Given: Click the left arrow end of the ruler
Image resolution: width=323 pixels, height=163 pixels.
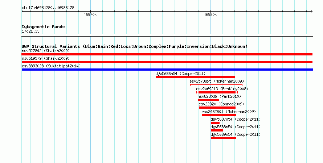Looking at the screenshot, I should [x=23, y=12].
